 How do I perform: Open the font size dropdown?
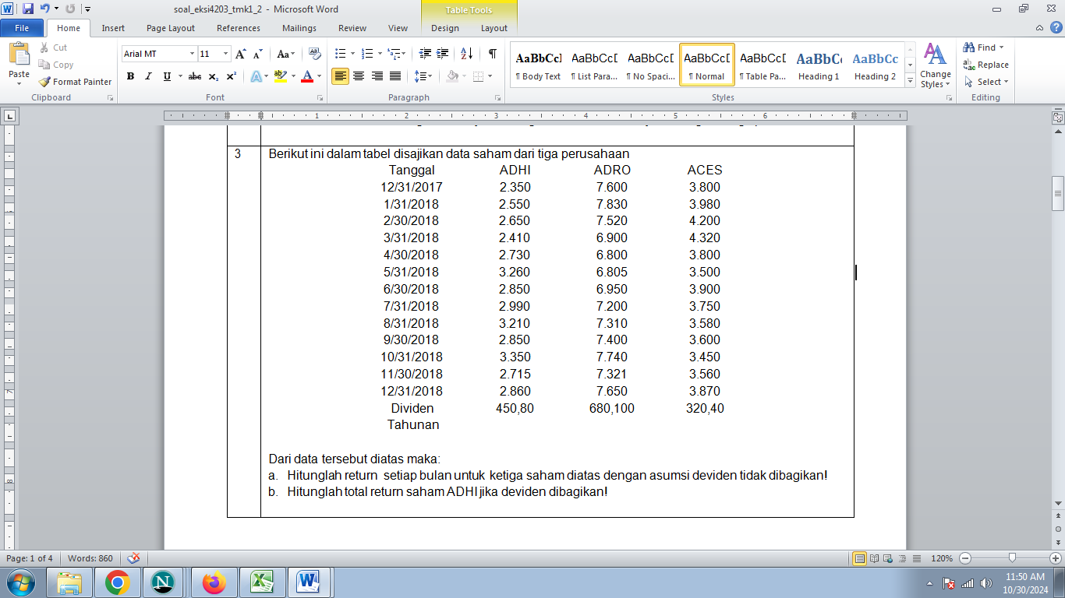click(x=226, y=54)
